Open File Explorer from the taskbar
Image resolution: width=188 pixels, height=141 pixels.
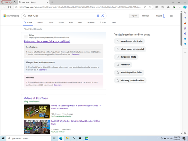click(67, 138)
